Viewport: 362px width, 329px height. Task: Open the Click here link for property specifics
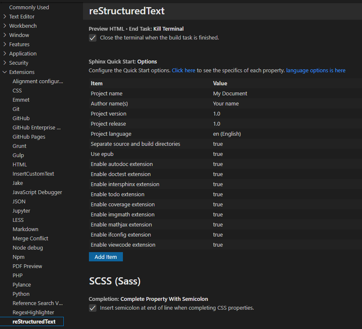point(183,70)
